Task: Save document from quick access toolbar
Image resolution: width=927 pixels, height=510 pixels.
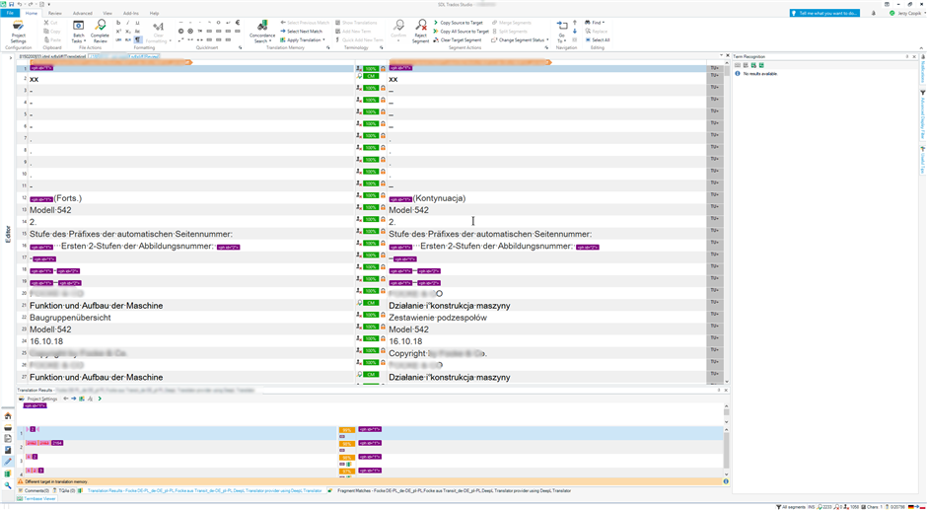Action: [x=11, y=4]
